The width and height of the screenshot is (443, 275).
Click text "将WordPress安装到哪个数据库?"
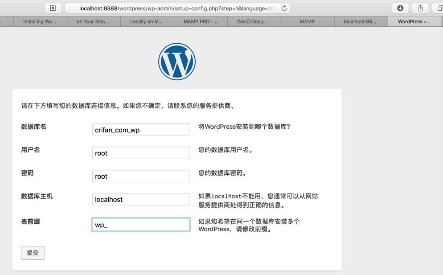click(x=244, y=127)
